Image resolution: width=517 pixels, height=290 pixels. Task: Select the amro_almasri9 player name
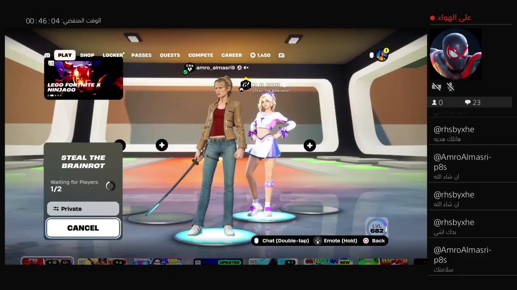pos(215,68)
